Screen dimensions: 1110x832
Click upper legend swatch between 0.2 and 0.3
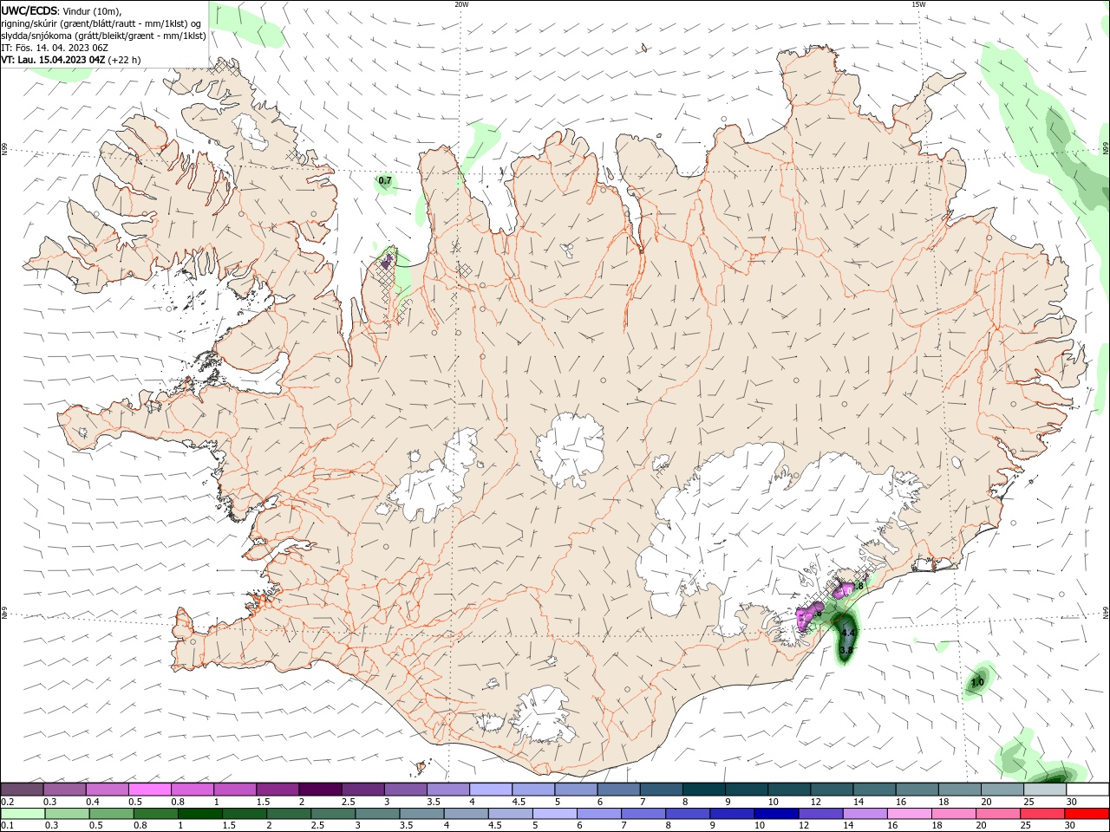[x=22, y=790]
